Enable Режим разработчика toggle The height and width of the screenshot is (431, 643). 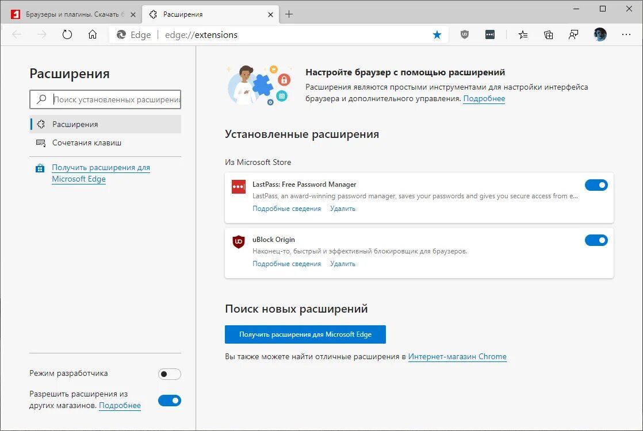click(169, 374)
